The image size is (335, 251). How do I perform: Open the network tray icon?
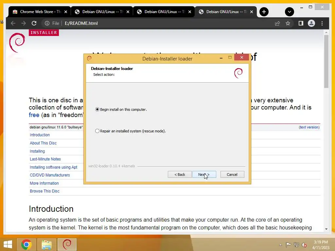(x=296, y=244)
